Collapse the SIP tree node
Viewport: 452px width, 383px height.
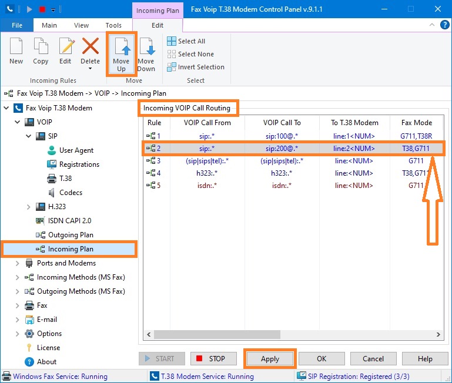coord(28,136)
